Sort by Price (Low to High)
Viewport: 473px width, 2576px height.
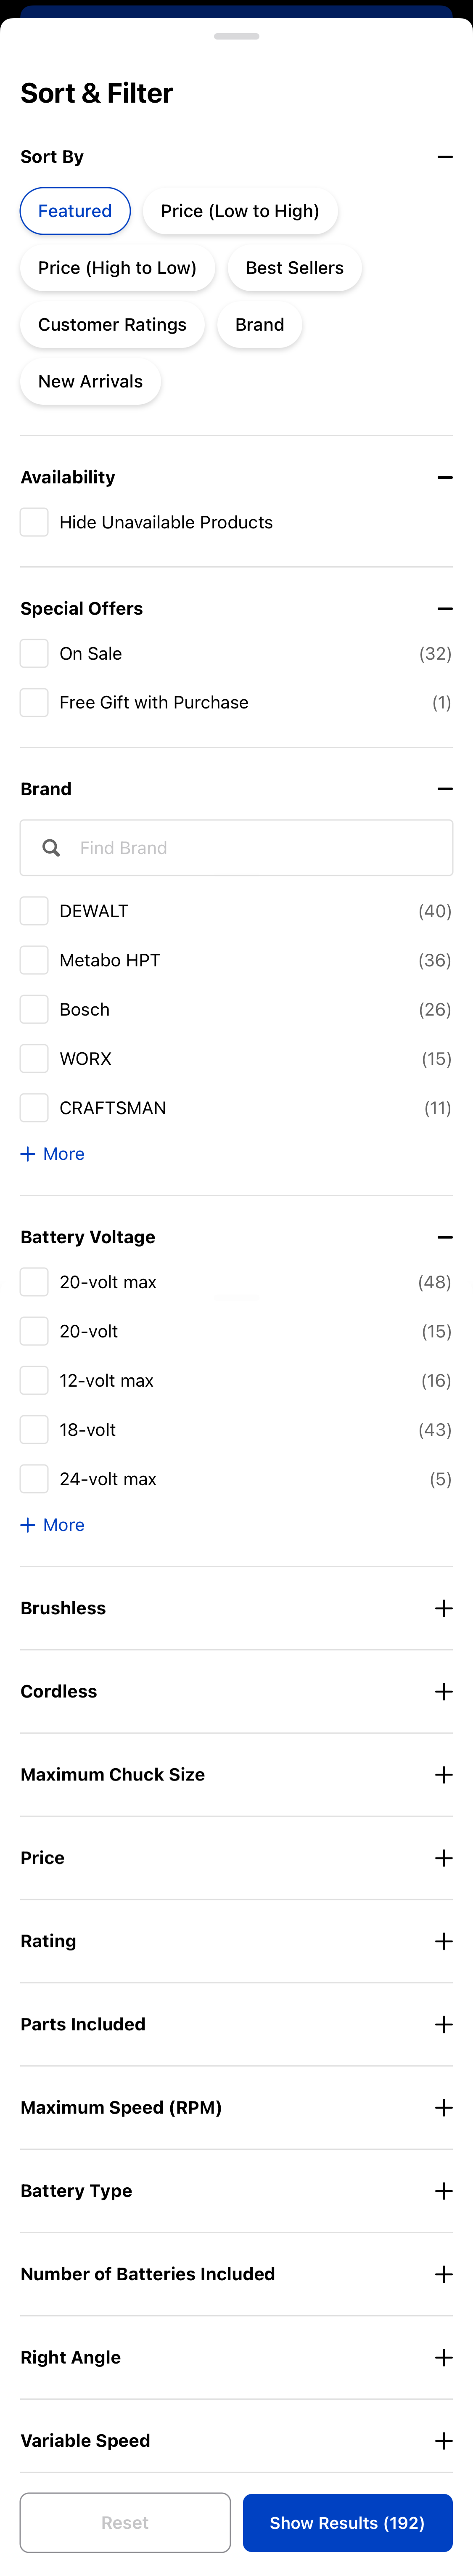(240, 211)
